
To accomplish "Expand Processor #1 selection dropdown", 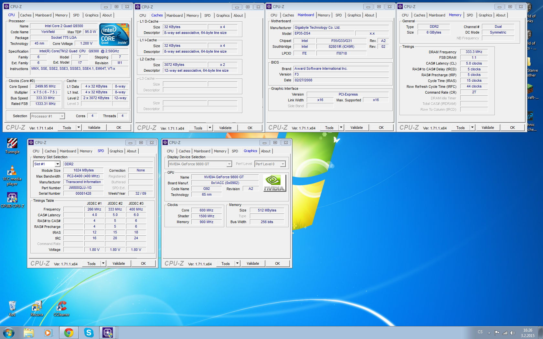I will (62, 116).
